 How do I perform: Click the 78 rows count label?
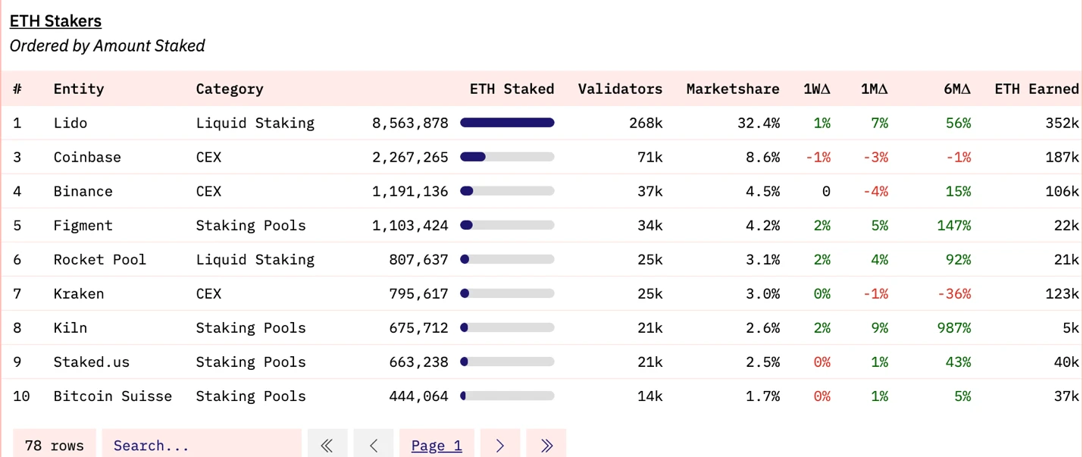(x=55, y=446)
